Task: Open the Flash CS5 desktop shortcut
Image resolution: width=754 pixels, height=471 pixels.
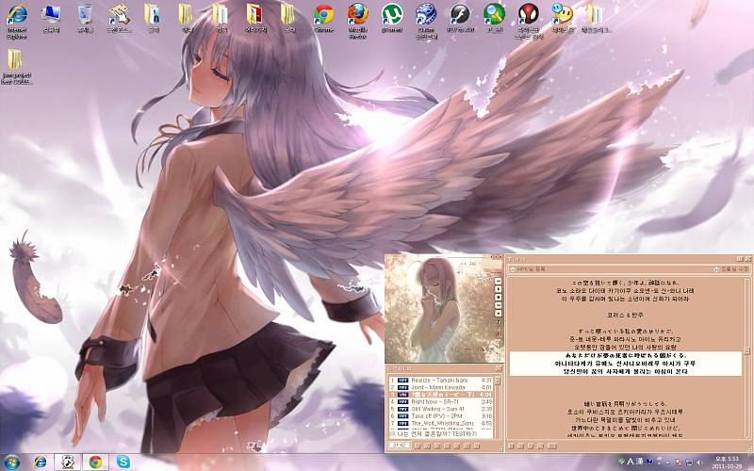Action: coord(460,16)
